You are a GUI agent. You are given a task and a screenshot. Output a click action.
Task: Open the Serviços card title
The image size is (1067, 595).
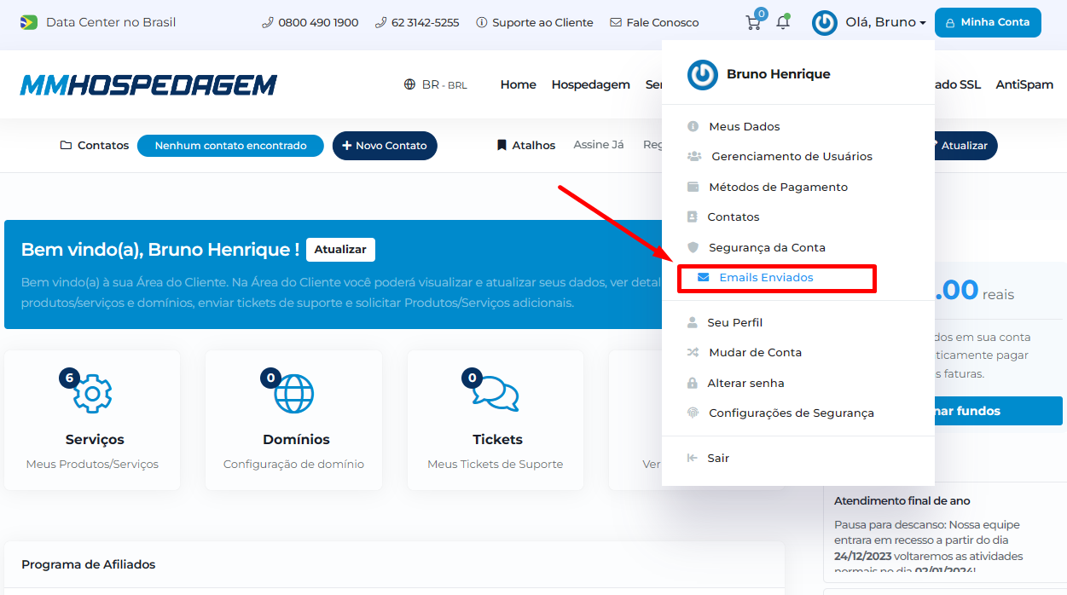pyautogui.click(x=95, y=440)
